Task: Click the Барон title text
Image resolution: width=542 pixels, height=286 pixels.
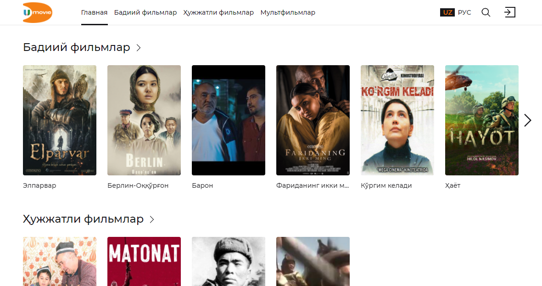Action: (x=202, y=186)
